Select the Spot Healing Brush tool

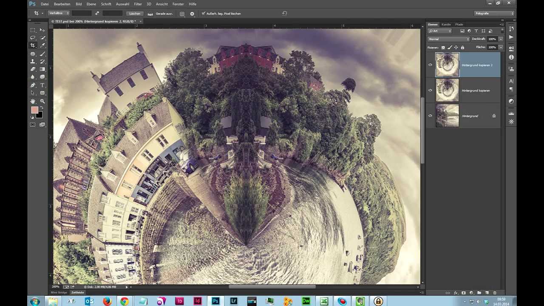pos(33,54)
